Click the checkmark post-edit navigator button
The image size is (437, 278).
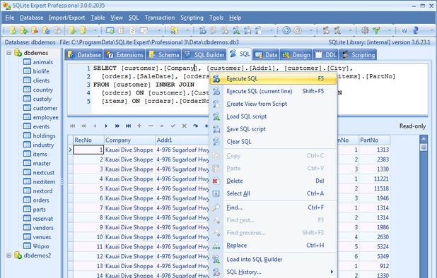point(173,126)
